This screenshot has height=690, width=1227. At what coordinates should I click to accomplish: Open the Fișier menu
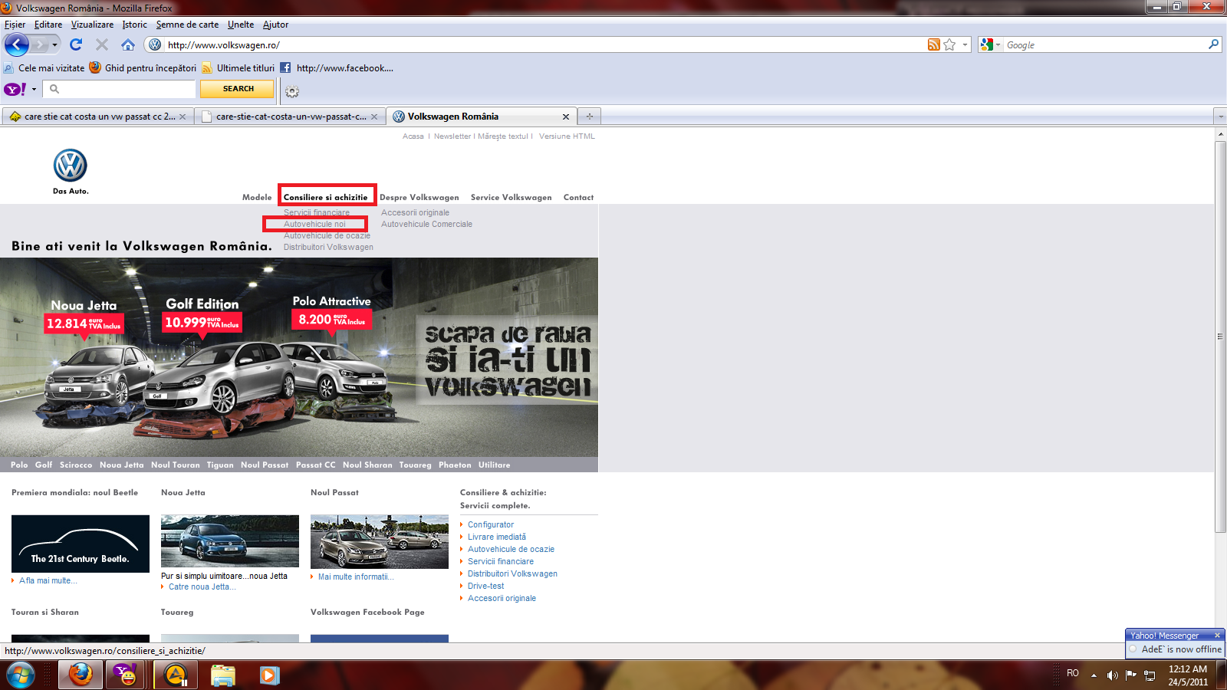[15, 25]
